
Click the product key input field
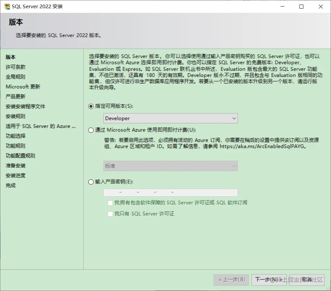tap(171, 192)
